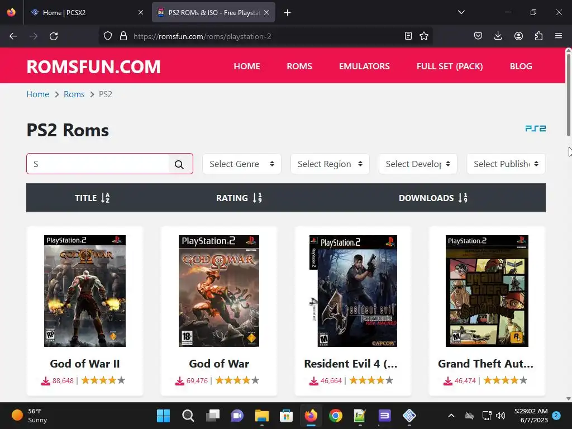Open the Firefox hamburger menu
The height and width of the screenshot is (429, 572).
[x=559, y=36]
